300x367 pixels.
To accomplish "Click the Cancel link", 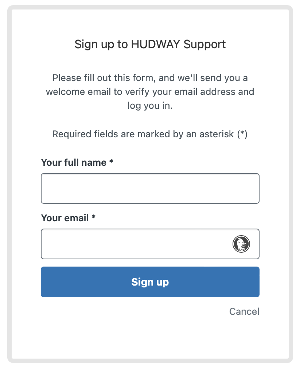I will (x=244, y=311).
